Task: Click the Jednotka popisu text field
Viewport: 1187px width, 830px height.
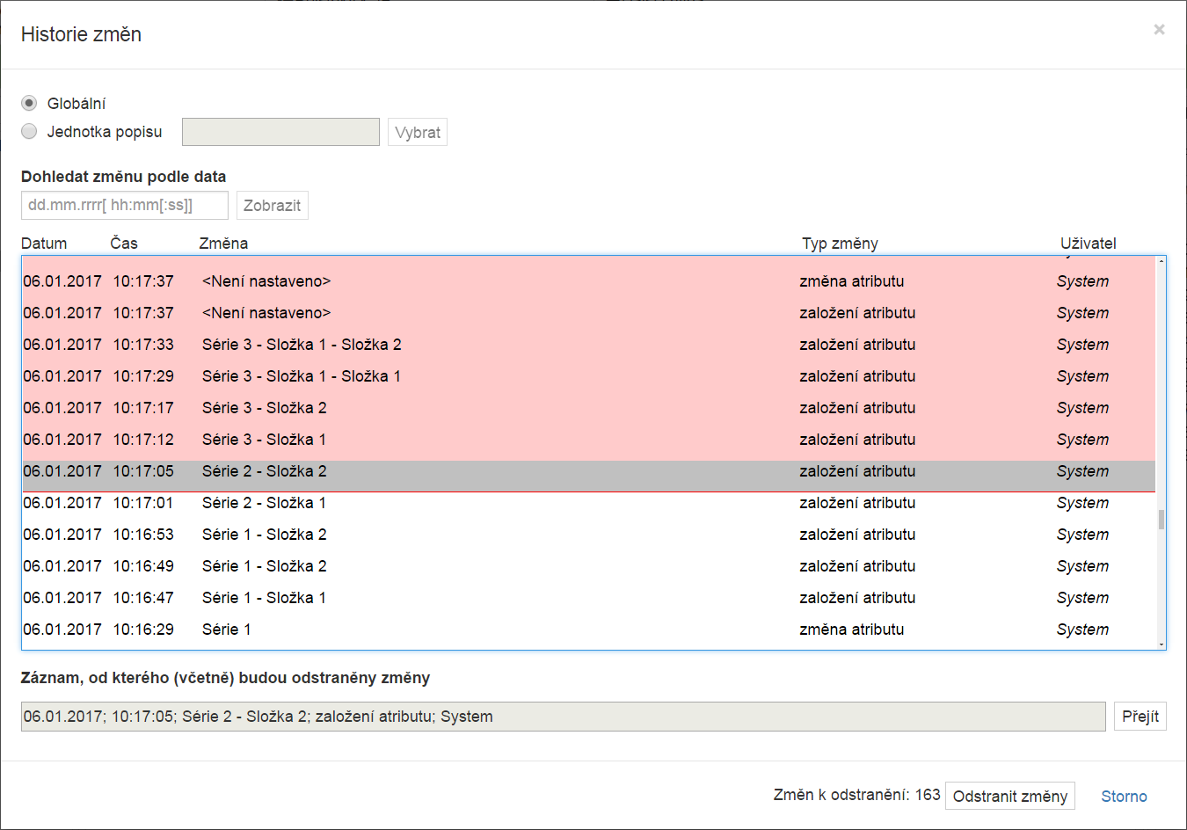Action: (280, 132)
